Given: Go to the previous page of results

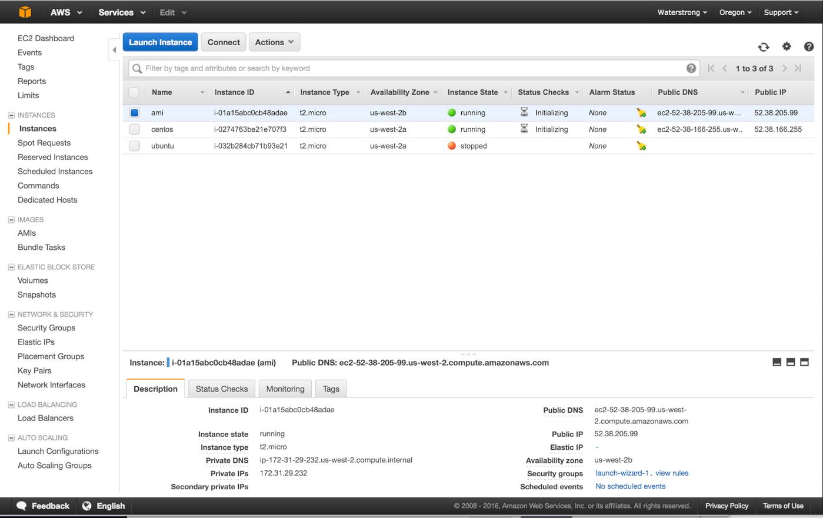Looking at the screenshot, I should point(725,68).
